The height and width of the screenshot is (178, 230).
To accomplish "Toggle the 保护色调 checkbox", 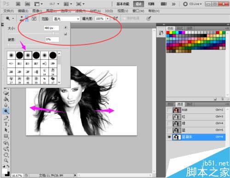I will pyautogui.click(x=125, y=19).
